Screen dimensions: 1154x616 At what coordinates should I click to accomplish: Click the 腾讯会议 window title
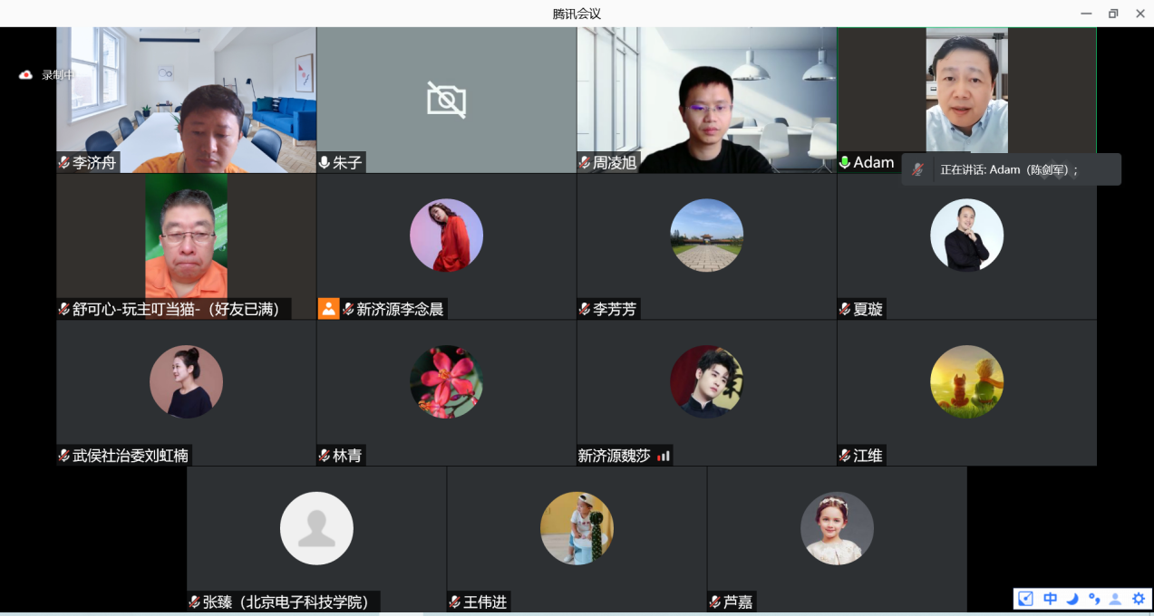point(577,14)
